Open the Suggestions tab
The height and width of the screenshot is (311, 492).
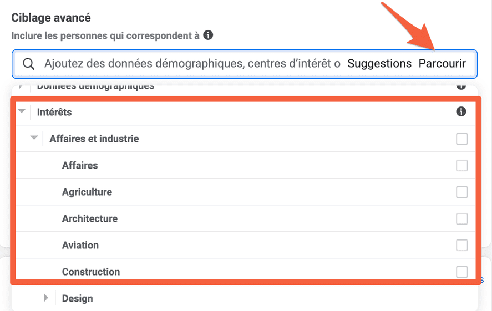[379, 64]
